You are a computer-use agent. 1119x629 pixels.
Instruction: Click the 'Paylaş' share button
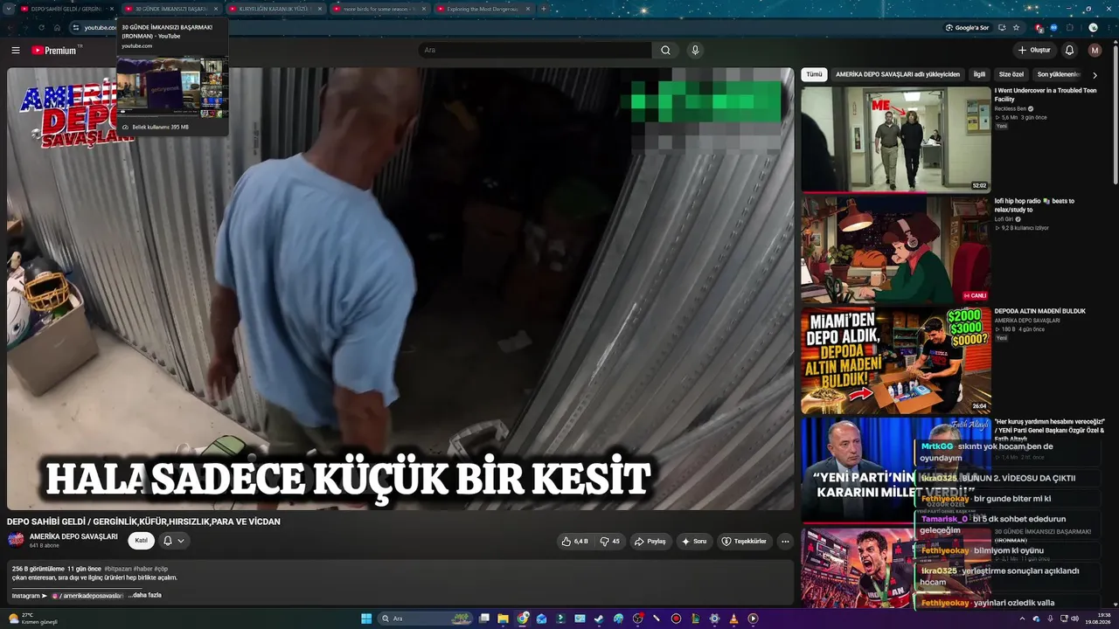coord(650,541)
